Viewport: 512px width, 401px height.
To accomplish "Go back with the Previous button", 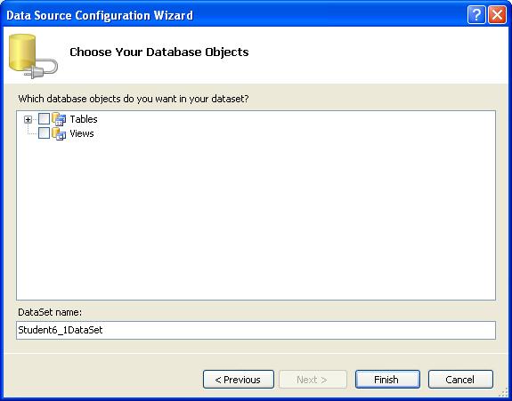I will (x=239, y=379).
